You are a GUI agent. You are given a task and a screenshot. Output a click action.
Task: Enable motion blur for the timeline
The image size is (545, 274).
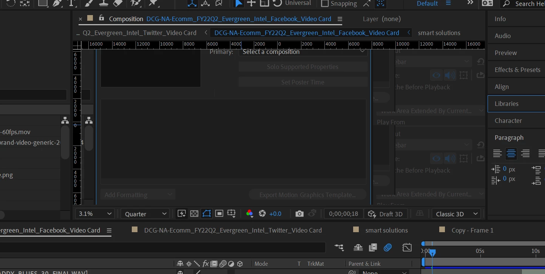(x=388, y=247)
